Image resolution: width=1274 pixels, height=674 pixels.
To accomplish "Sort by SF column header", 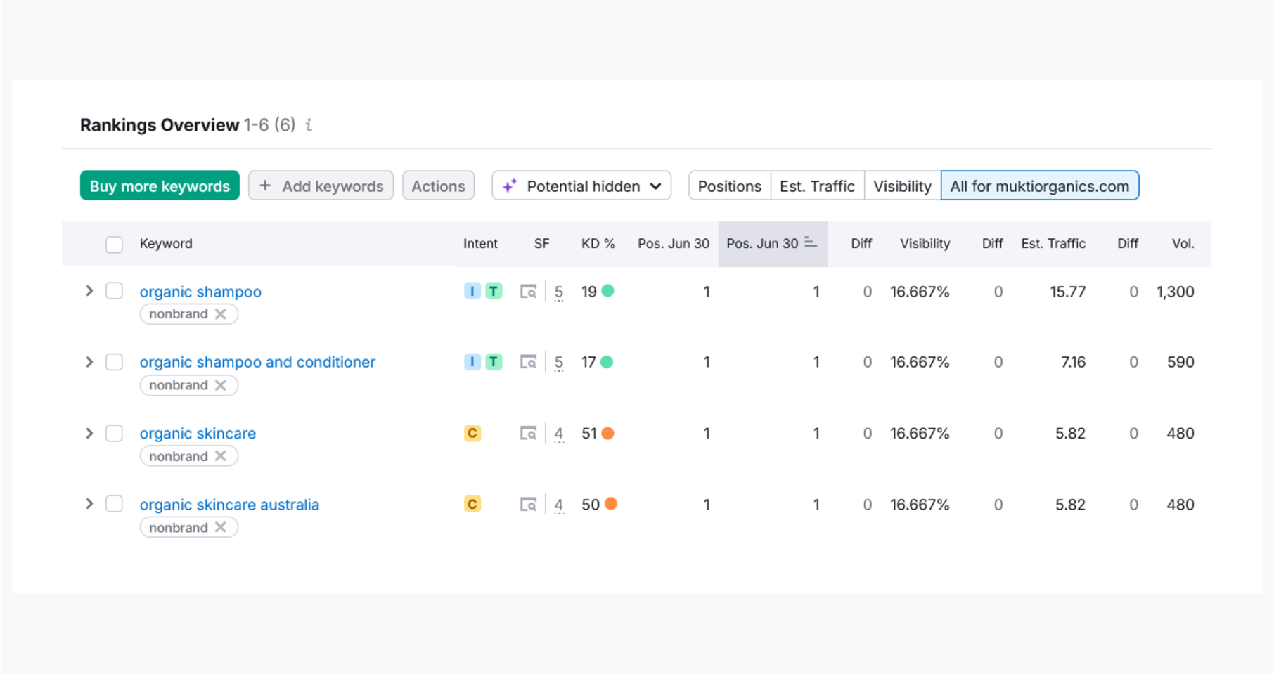I will 541,243.
